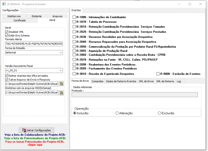Switch to the Certificado tab
208x151 pixels.
coord(20,20)
